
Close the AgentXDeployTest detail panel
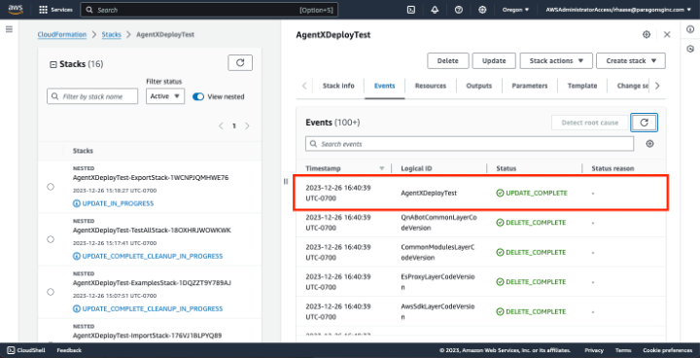point(667,34)
